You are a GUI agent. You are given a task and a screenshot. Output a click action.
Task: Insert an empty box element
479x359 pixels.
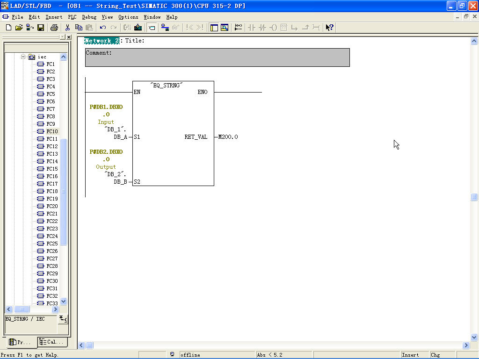coord(284,28)
